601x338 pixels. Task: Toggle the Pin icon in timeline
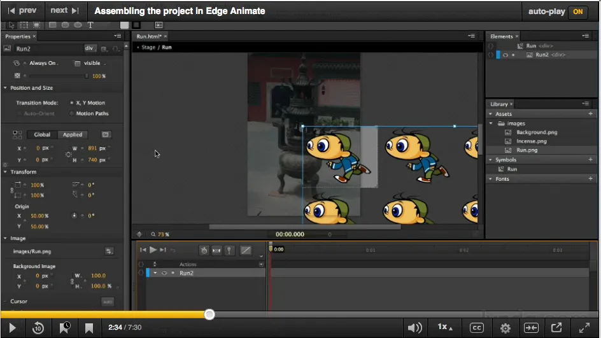(x=229, y=250)
